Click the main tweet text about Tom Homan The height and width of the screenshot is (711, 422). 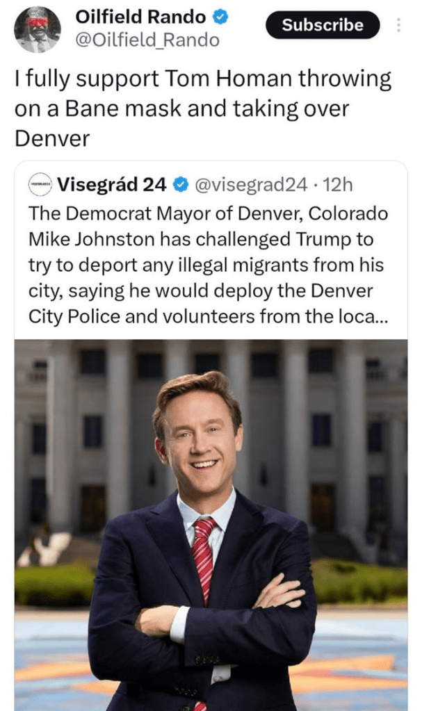(x=203, y=108)
